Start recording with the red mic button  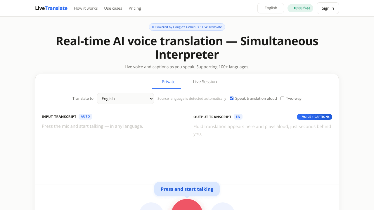coord(187,205)
